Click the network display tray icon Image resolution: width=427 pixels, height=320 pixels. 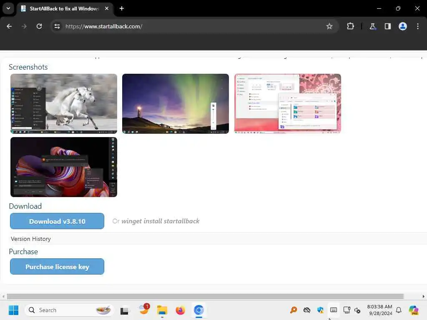(x=347, y=310)
